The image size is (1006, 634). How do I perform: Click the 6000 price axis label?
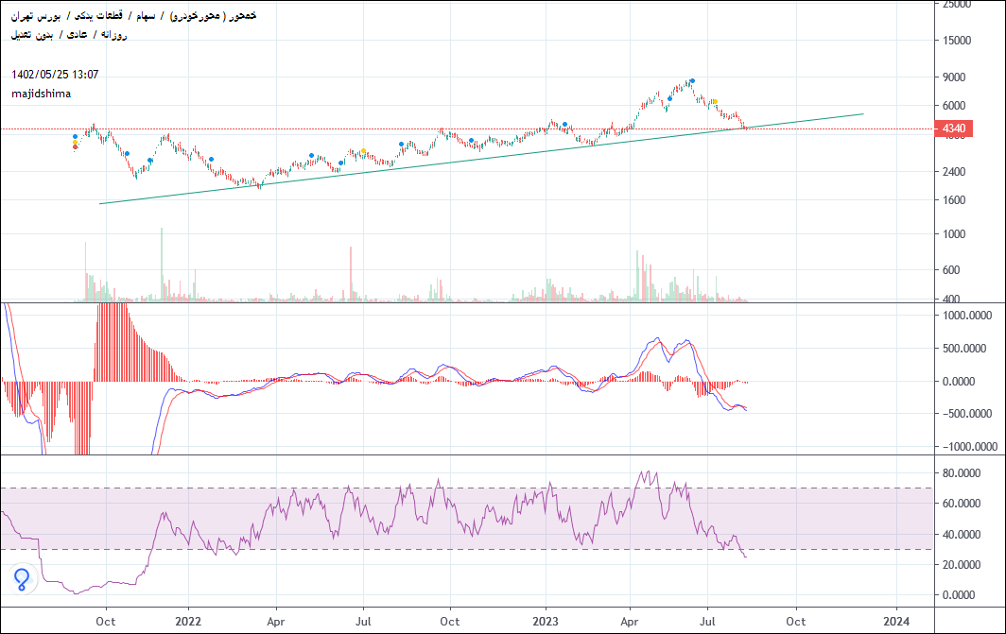pyautogui.click(x=954, y=106)
